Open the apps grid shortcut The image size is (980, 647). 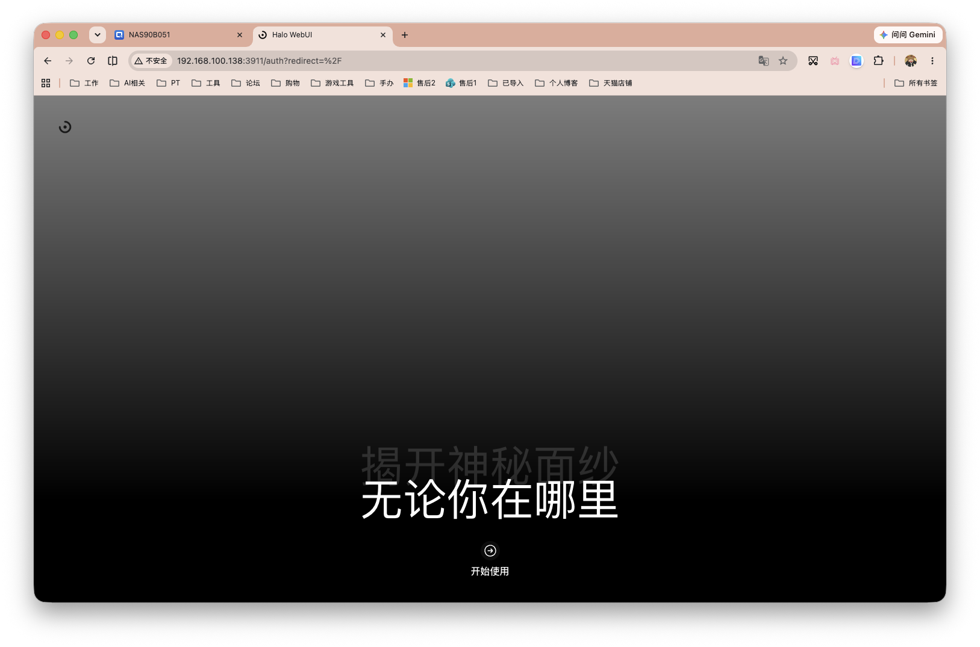click(46, 83)
